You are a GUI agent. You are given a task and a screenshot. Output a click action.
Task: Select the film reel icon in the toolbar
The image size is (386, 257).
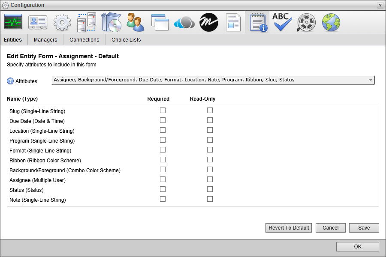306,22
